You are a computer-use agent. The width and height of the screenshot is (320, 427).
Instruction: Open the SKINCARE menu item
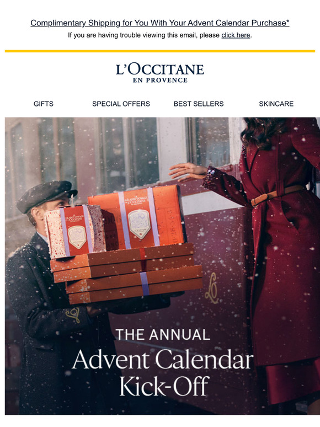(276, 104)
